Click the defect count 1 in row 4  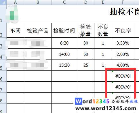pyautogui.click(x=103, y=54)
